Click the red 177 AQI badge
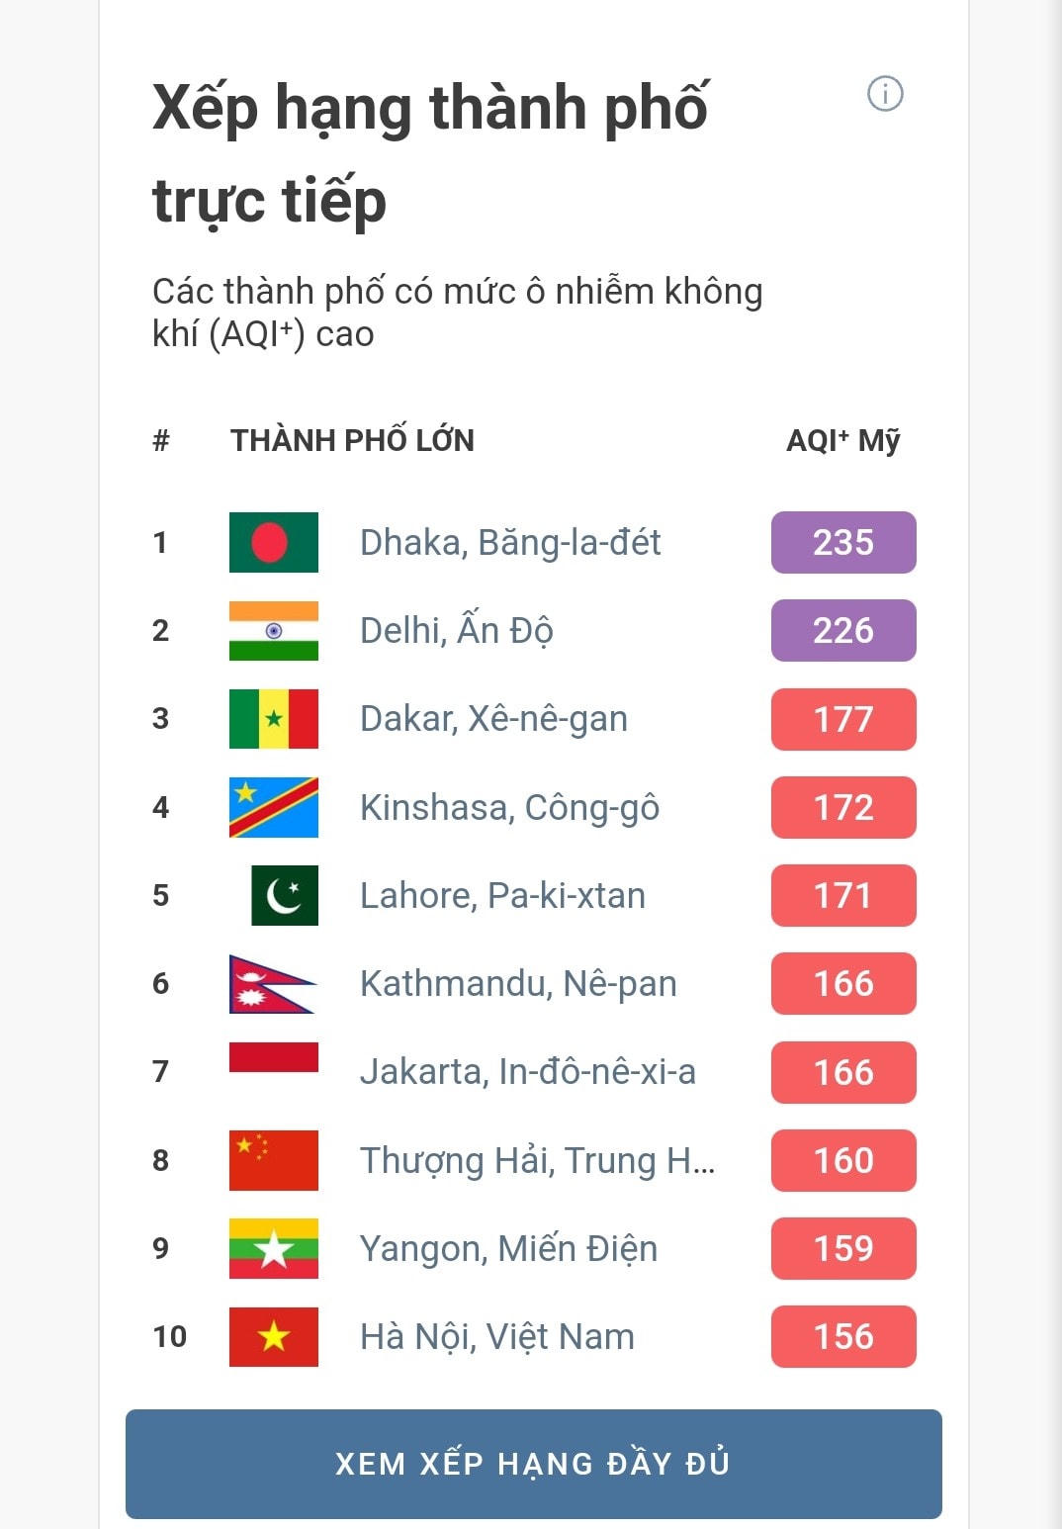The height and width of the screenshot is (1529, 1062). pos(843,719)
